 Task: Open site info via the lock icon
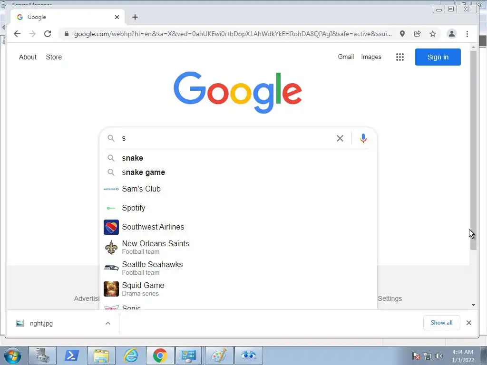(x=67, y=34)
